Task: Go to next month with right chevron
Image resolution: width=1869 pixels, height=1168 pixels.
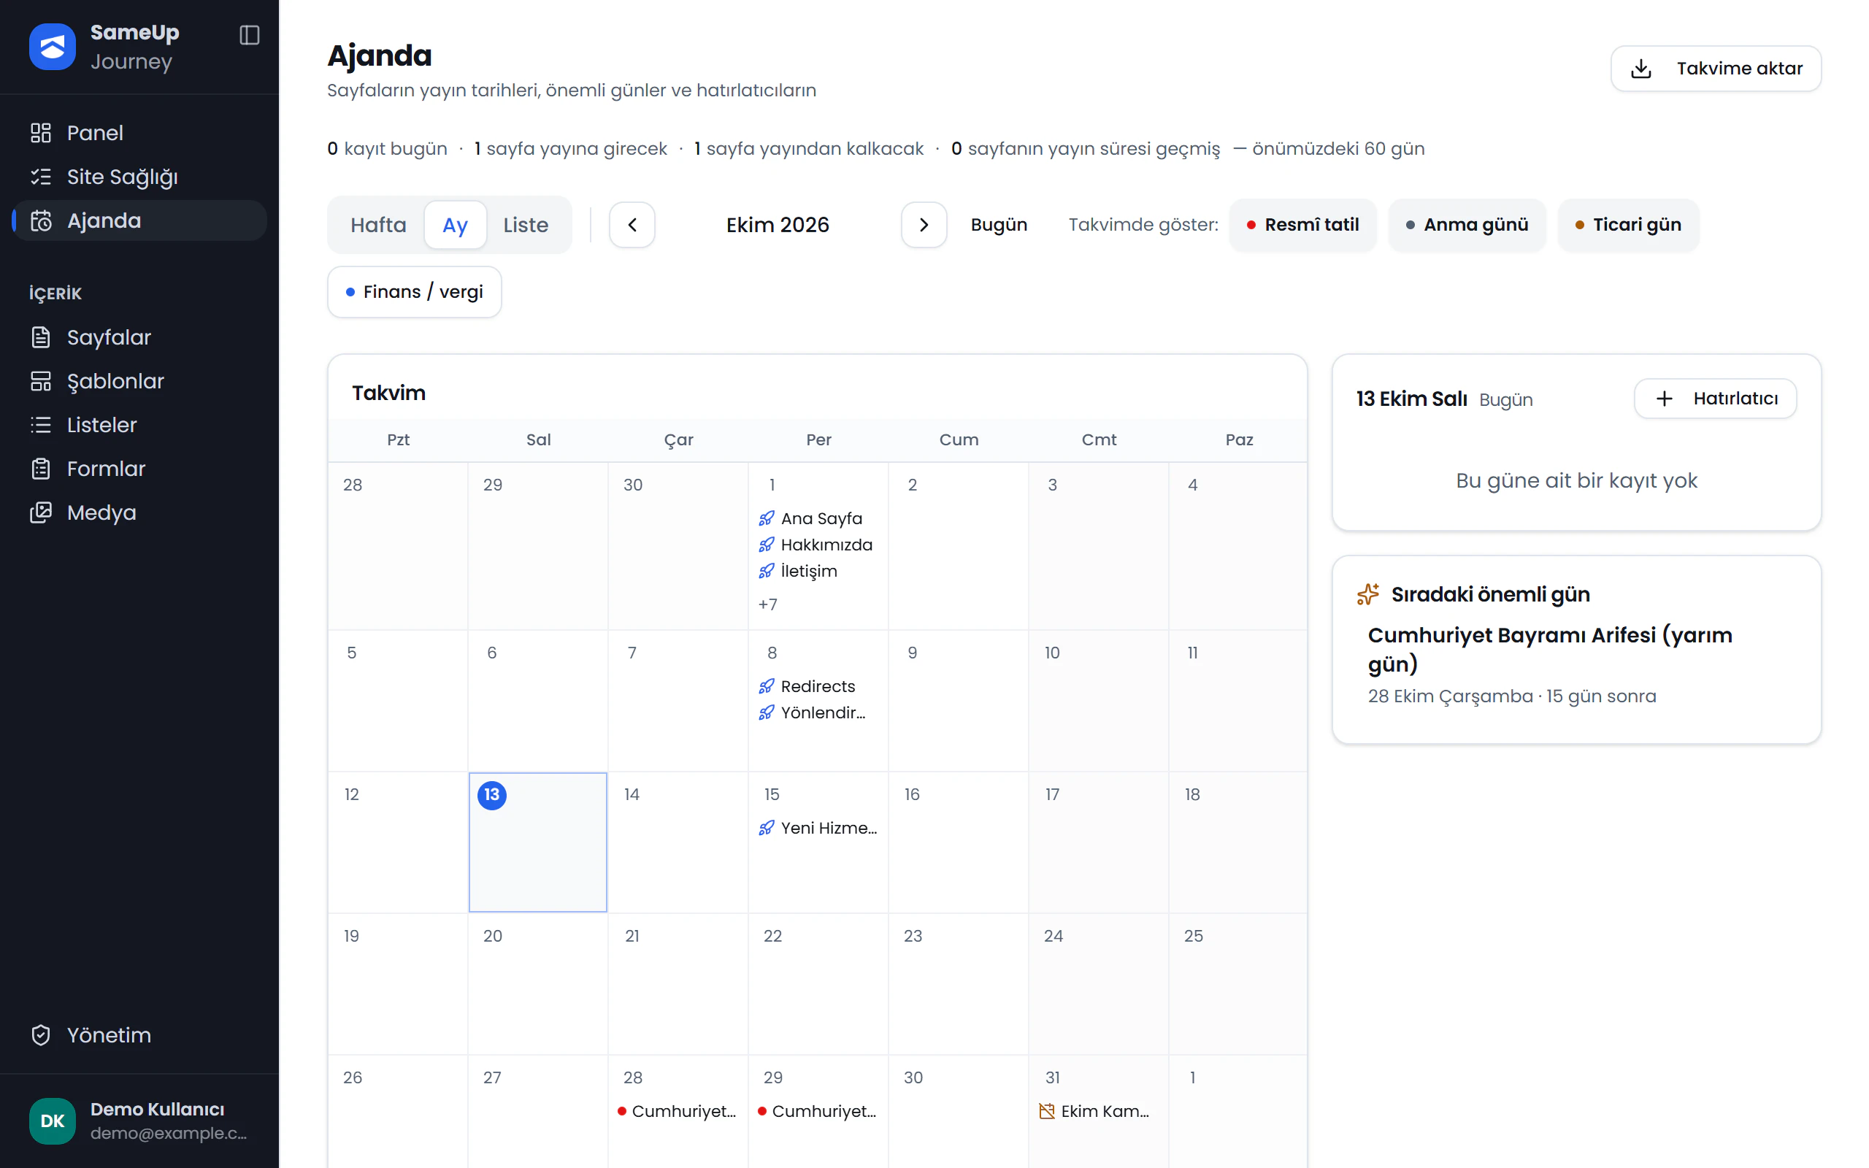Action: [924, 225]
